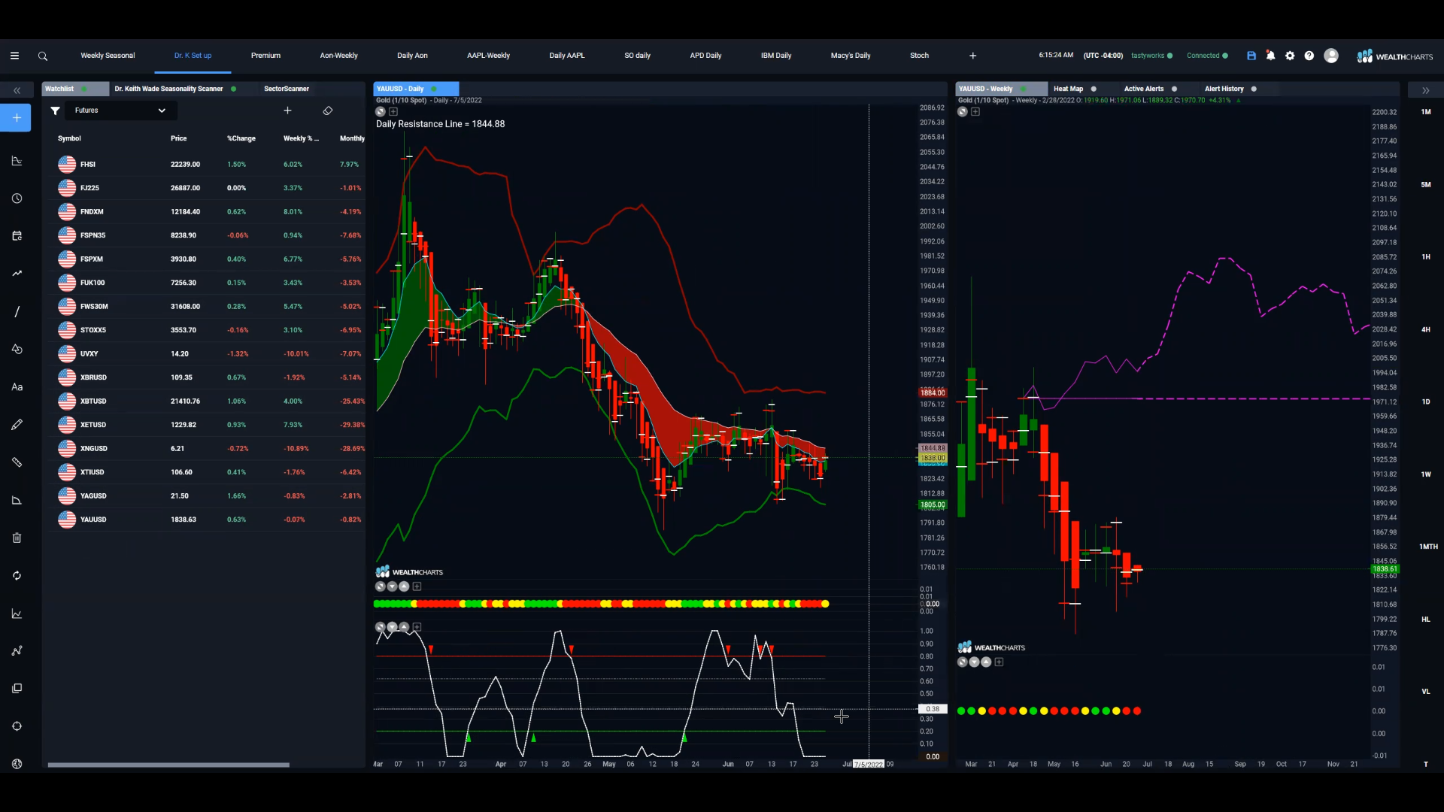Select the ruler measure tool
This screenshot has height=812, width=1444.
(x=17, y=462)
